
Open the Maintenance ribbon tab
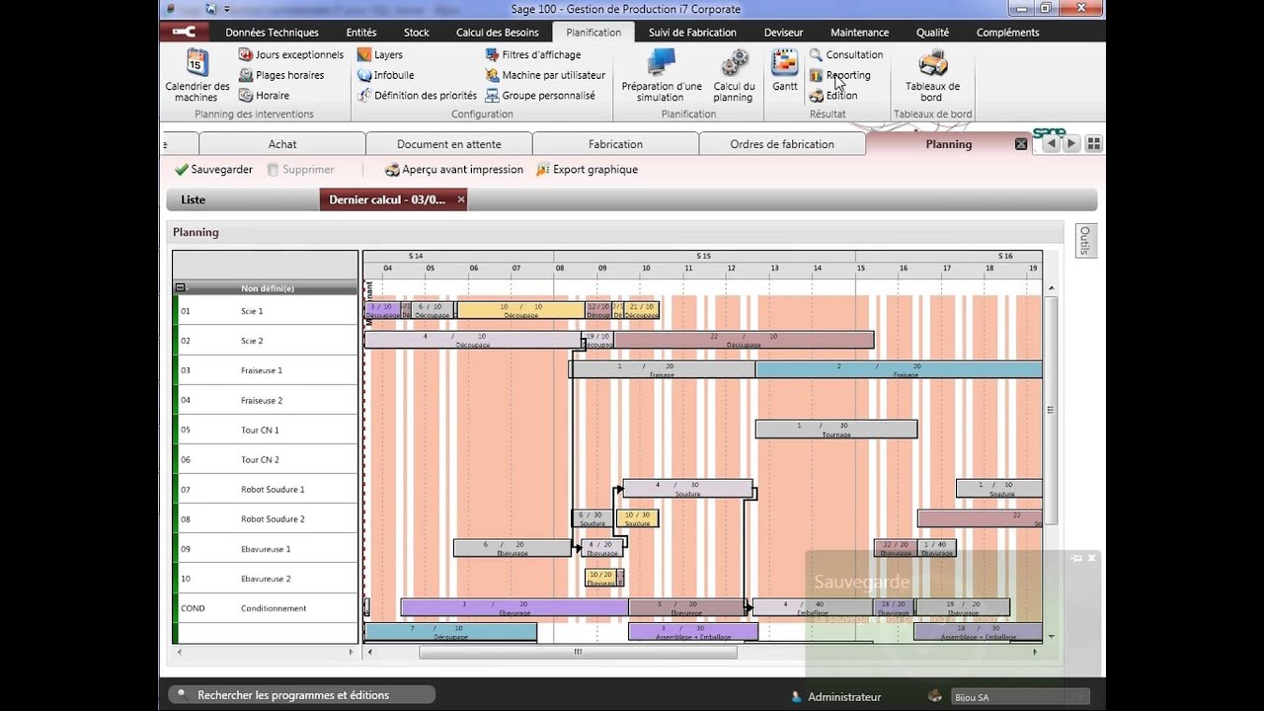(x=859, y=33)
